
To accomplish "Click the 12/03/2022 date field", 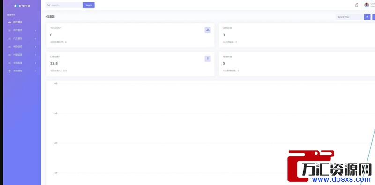I will click(x=350, y=17).
